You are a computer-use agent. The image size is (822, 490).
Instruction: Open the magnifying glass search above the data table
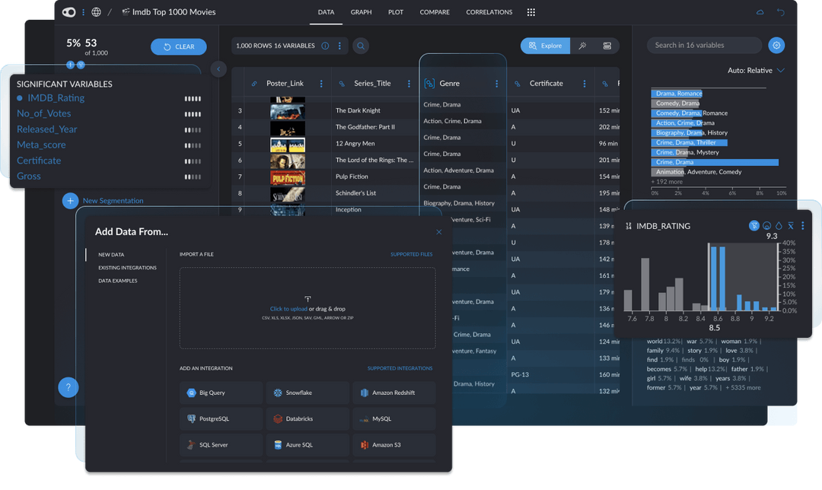pos(361,46)
